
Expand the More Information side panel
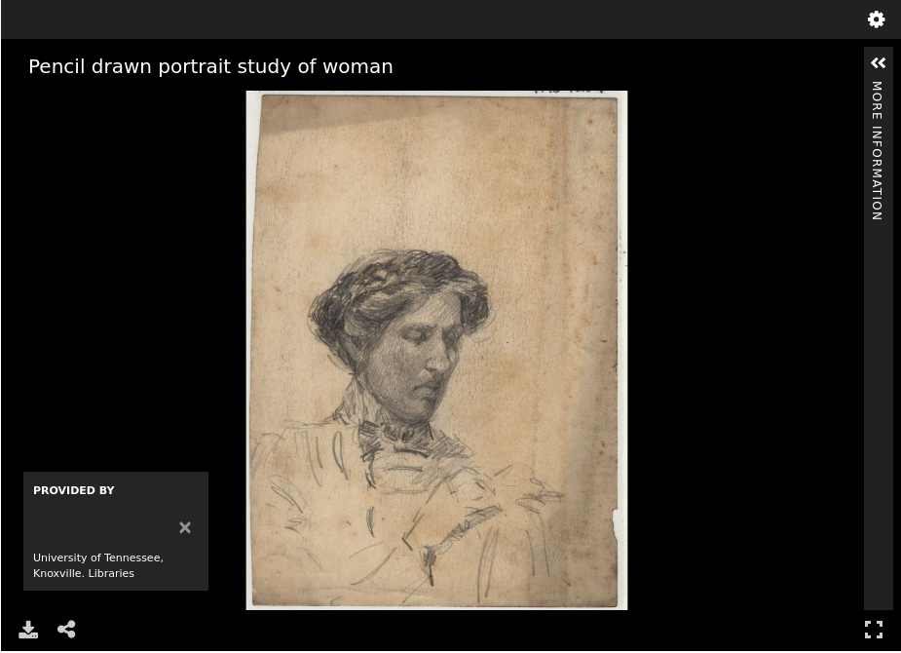[878, 63]
